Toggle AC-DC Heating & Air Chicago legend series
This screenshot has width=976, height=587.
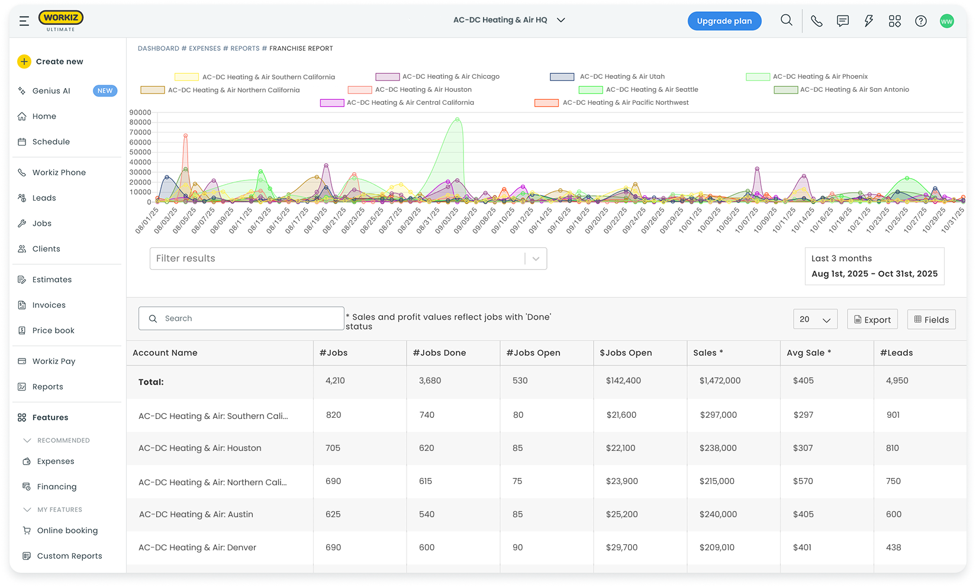[450, 77]
